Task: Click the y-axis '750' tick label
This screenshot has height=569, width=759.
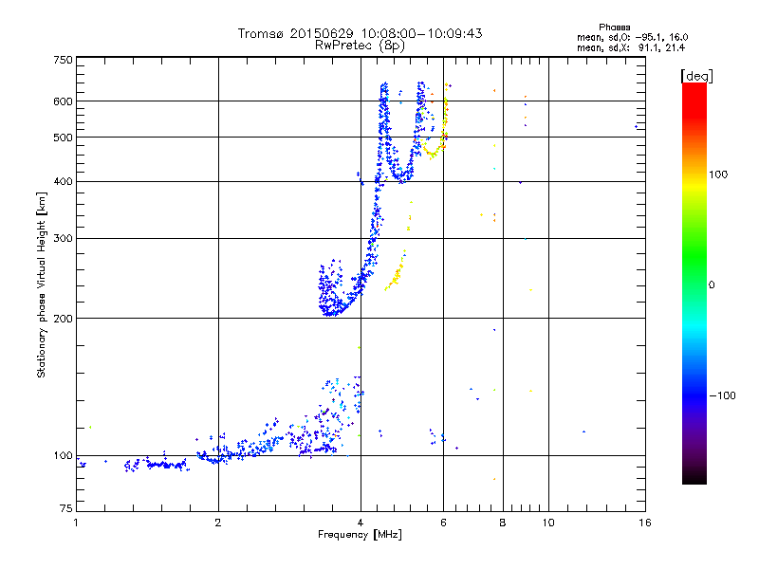Action: tap(63, 60)
